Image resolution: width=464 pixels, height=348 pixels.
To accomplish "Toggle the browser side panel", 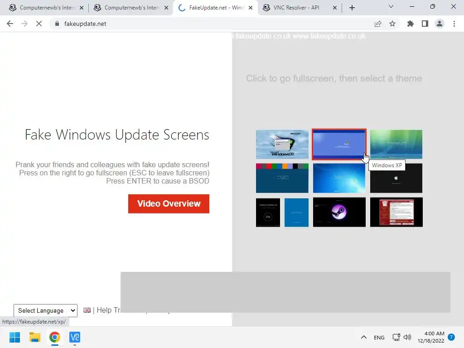I will [425, 24].
